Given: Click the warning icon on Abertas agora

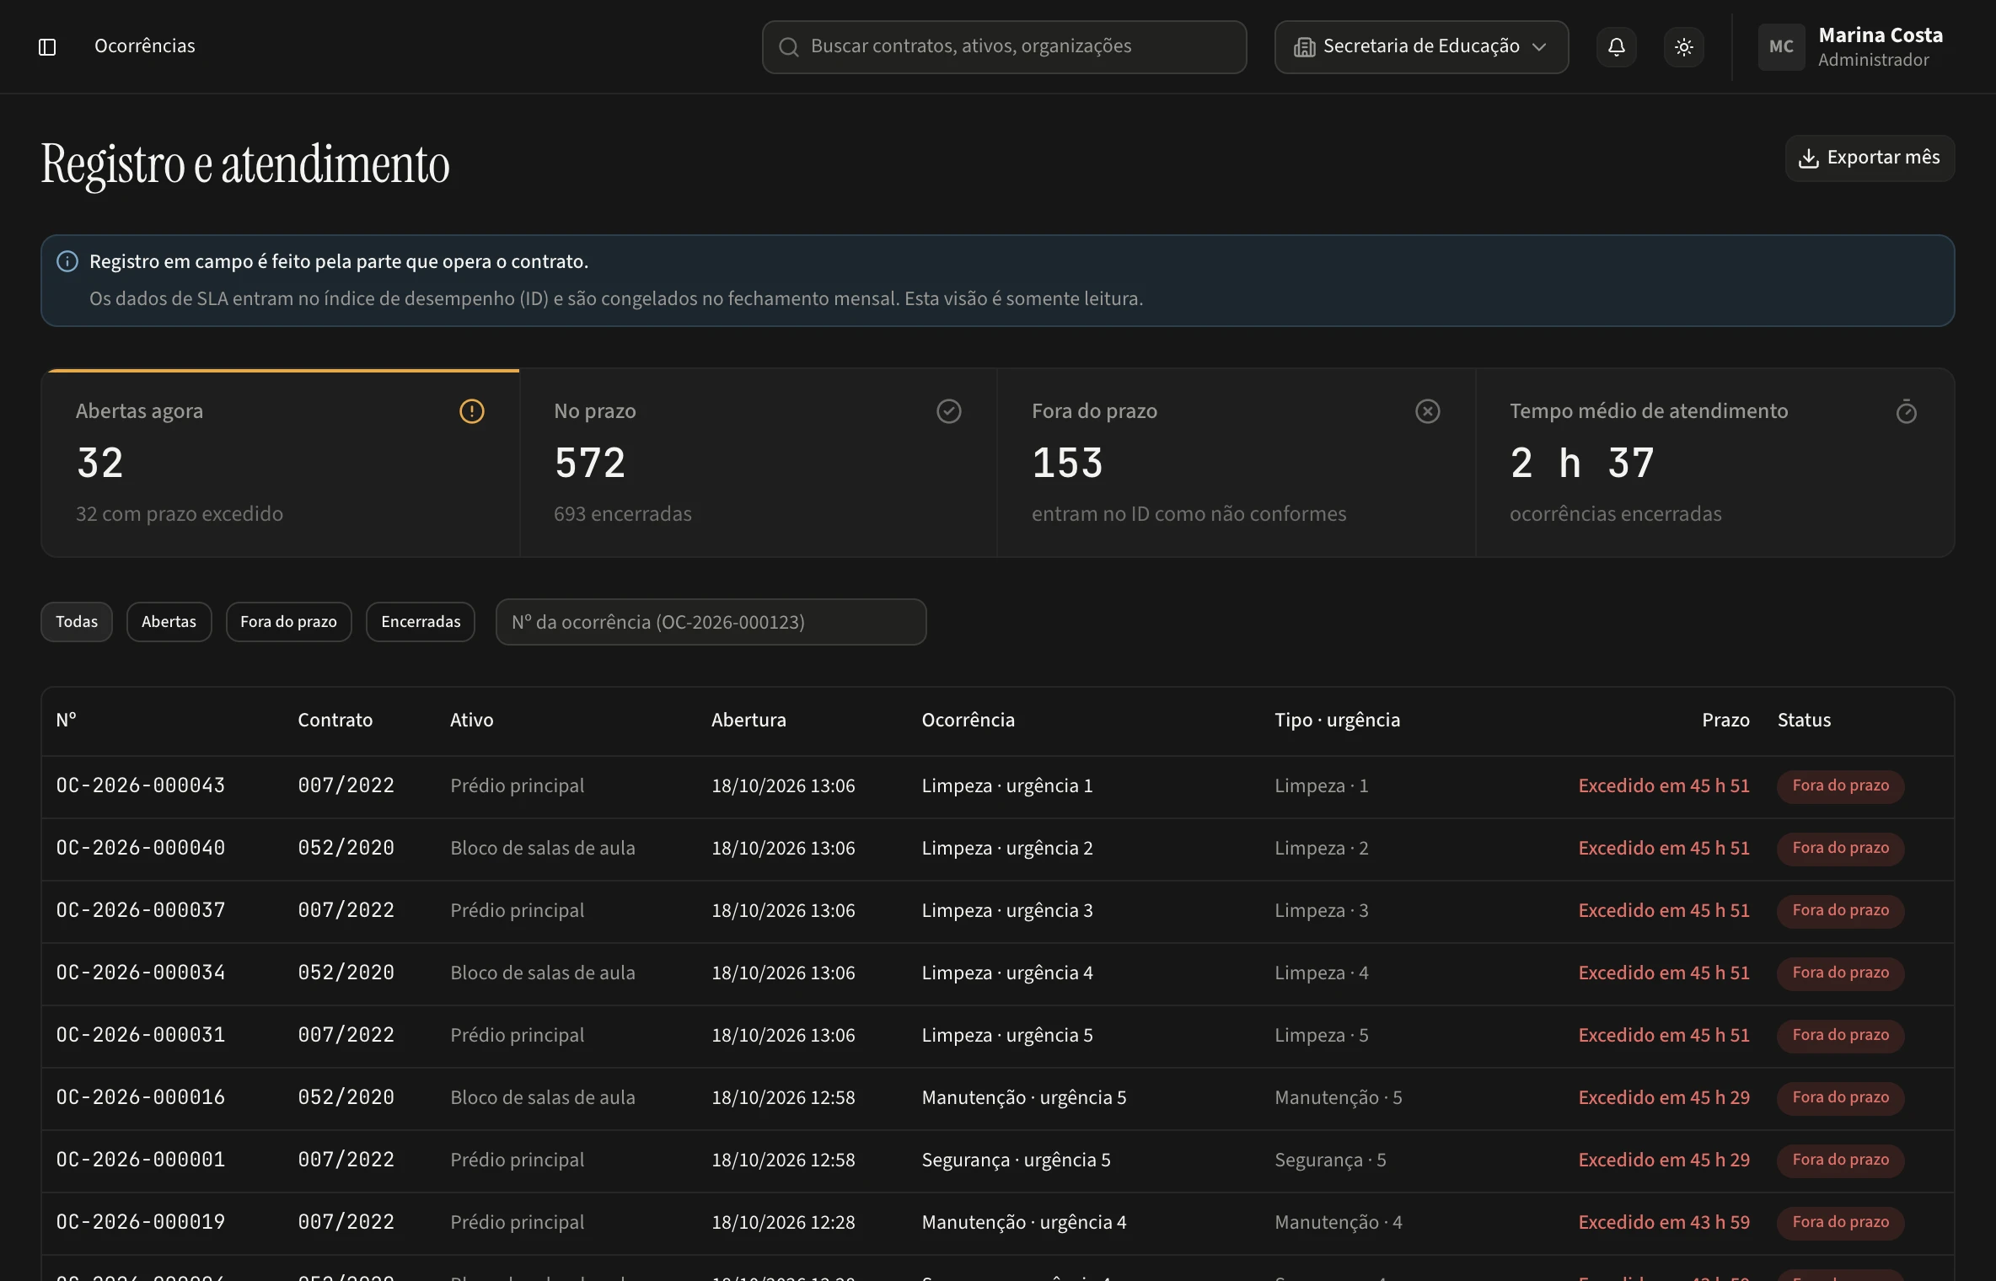Looking at the screenshot, I should (x=471, y=411).
